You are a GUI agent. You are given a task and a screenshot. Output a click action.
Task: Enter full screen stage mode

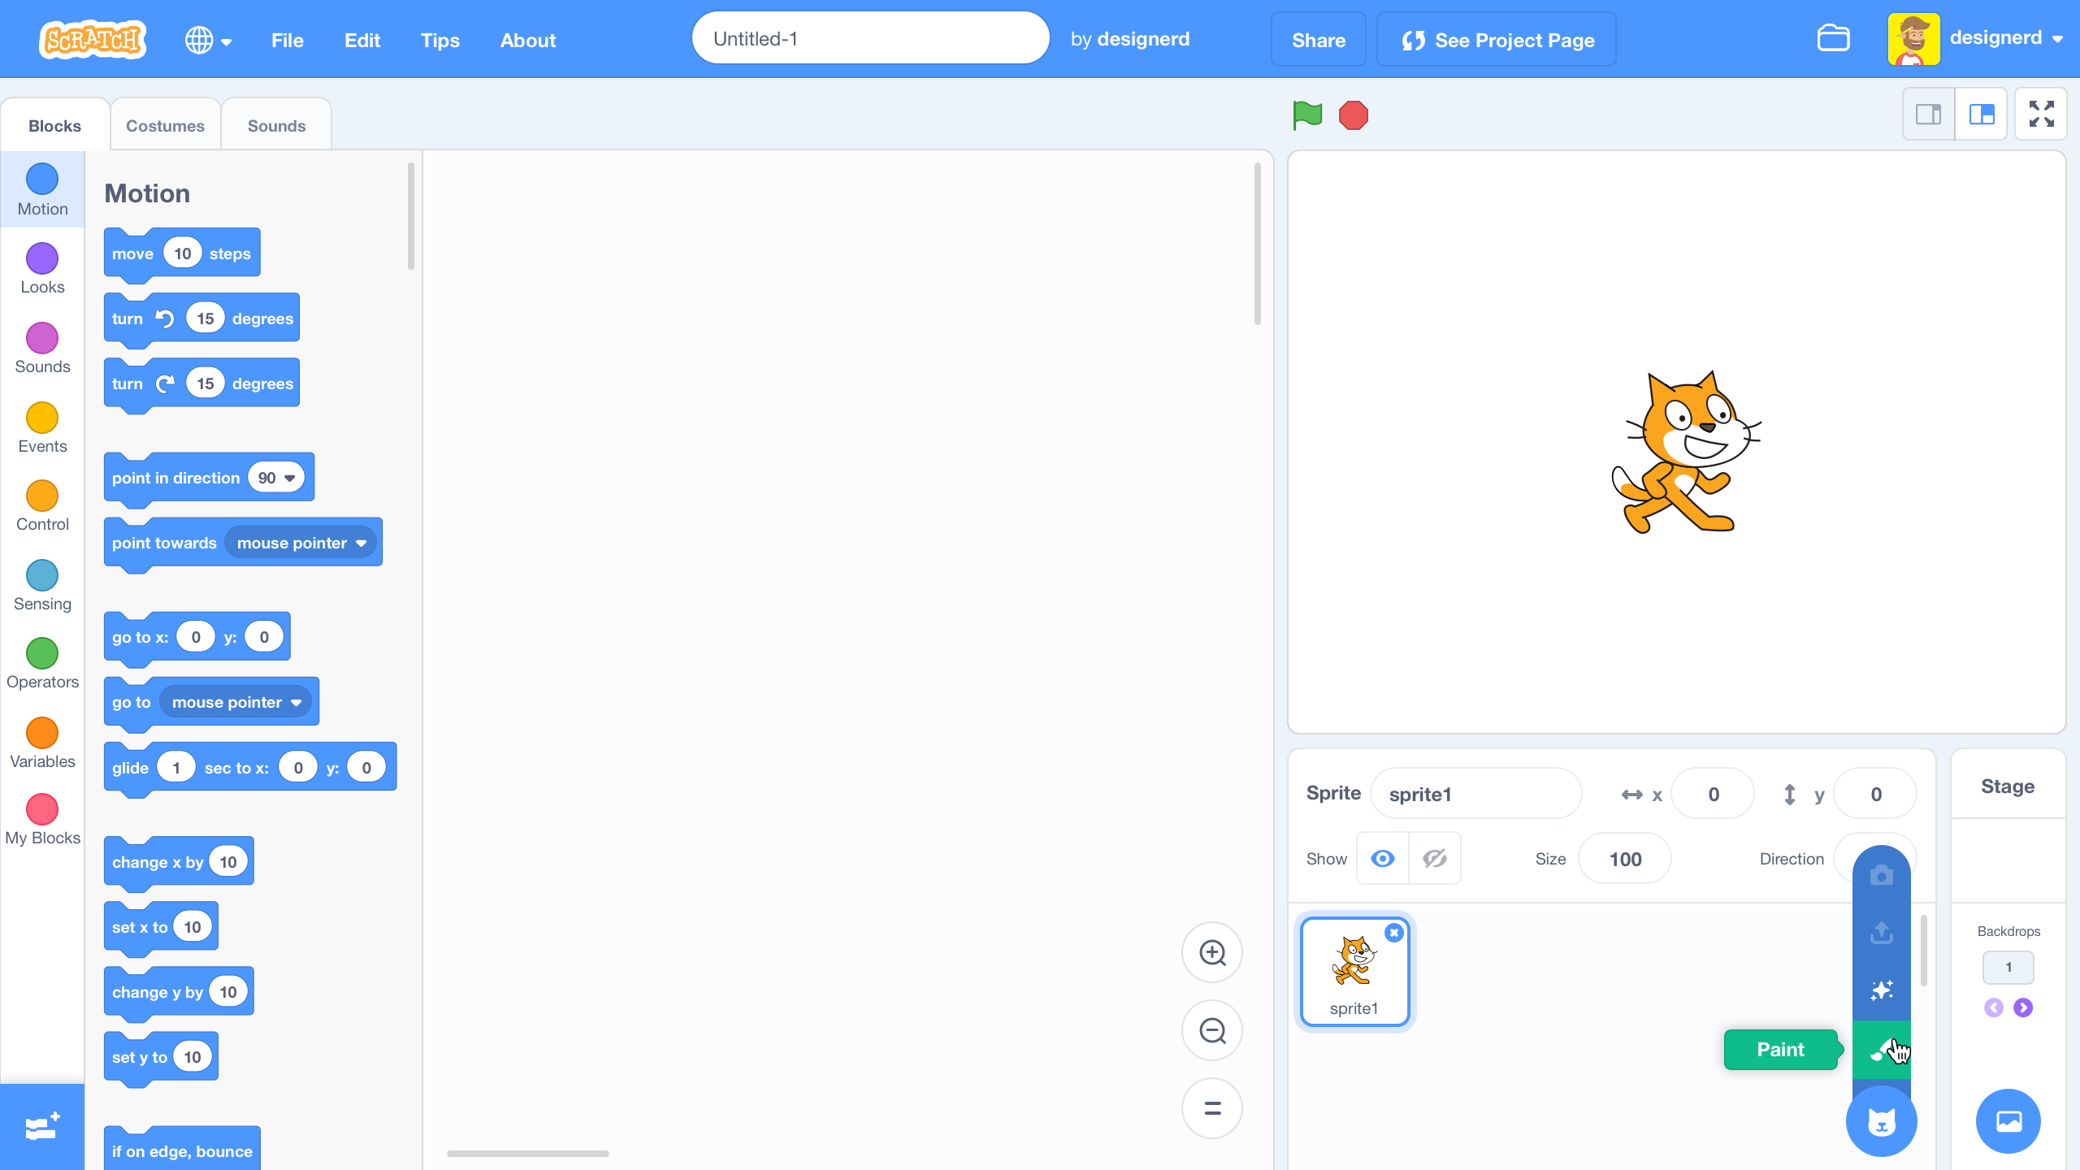[2040, 114]
